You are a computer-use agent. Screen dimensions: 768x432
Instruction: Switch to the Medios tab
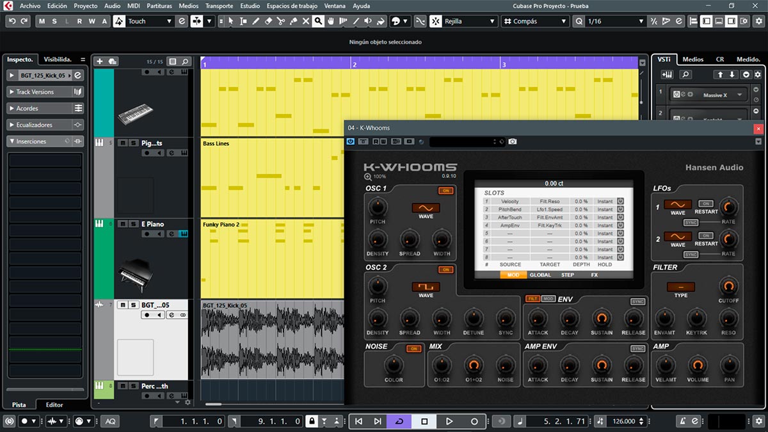click(x=692, y=60)
